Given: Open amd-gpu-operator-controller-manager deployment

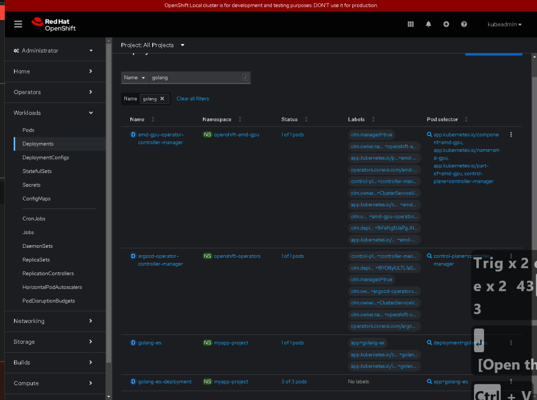Looking at the screenshot, I should (161, 139).
